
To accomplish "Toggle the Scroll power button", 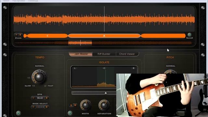I will 189,35.
